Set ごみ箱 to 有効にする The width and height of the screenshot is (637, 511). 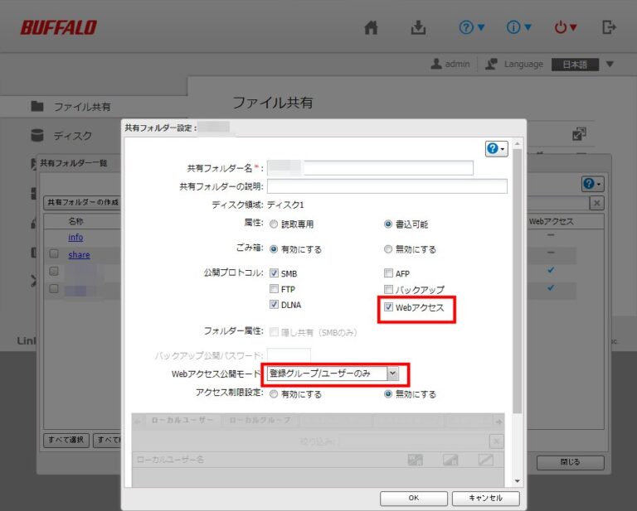(274, 249)
